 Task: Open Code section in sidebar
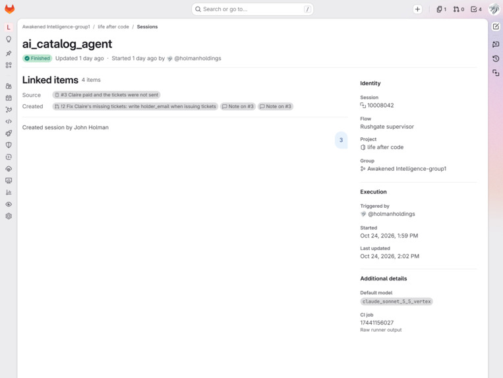click(9, 121)
